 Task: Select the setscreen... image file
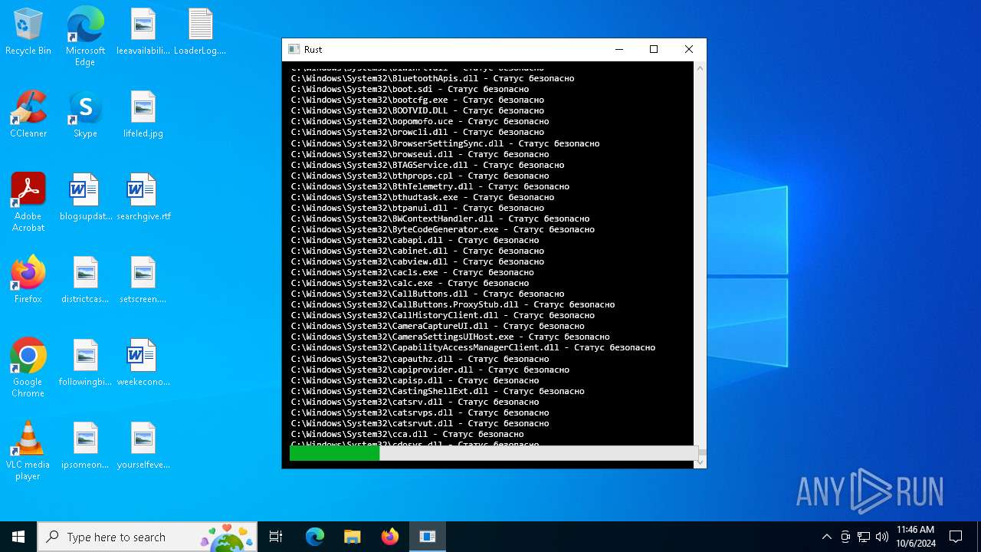(x=143, y=281)
